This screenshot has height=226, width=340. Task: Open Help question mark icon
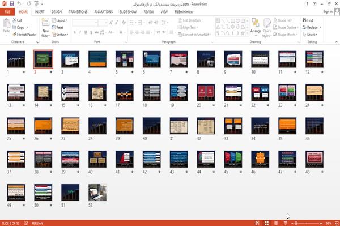[307, 4]
